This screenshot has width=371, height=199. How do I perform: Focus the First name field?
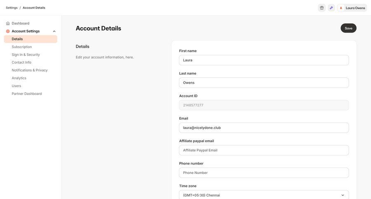[x=264, y=60]
